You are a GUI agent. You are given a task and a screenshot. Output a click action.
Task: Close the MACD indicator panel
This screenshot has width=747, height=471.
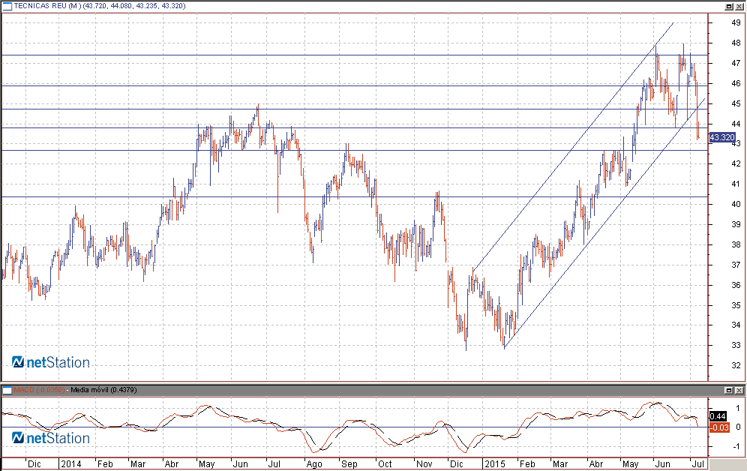tap(739, 391)
